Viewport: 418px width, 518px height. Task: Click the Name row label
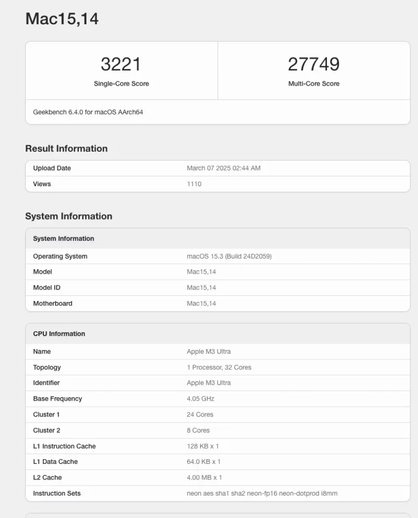tap(42, 352)
